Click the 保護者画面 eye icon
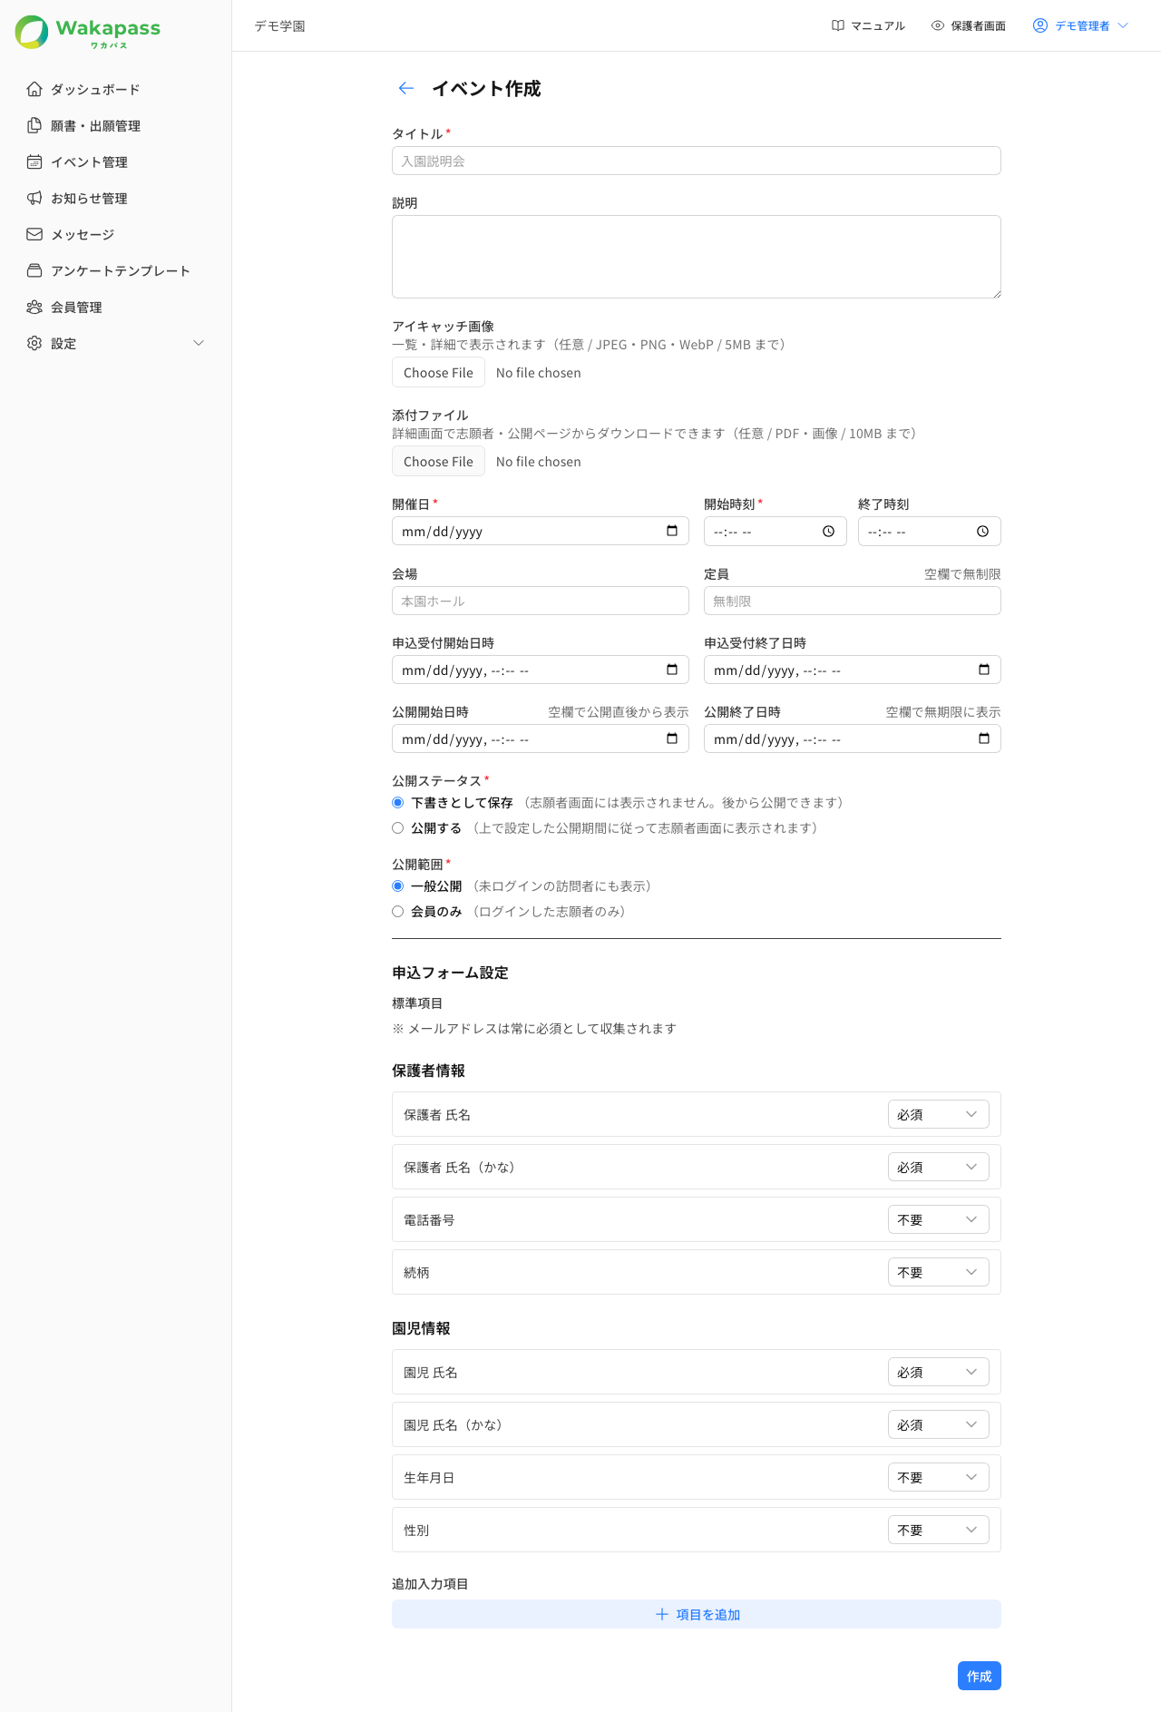The height and width of the screenshot is (1712, 1161). [938, 25]
